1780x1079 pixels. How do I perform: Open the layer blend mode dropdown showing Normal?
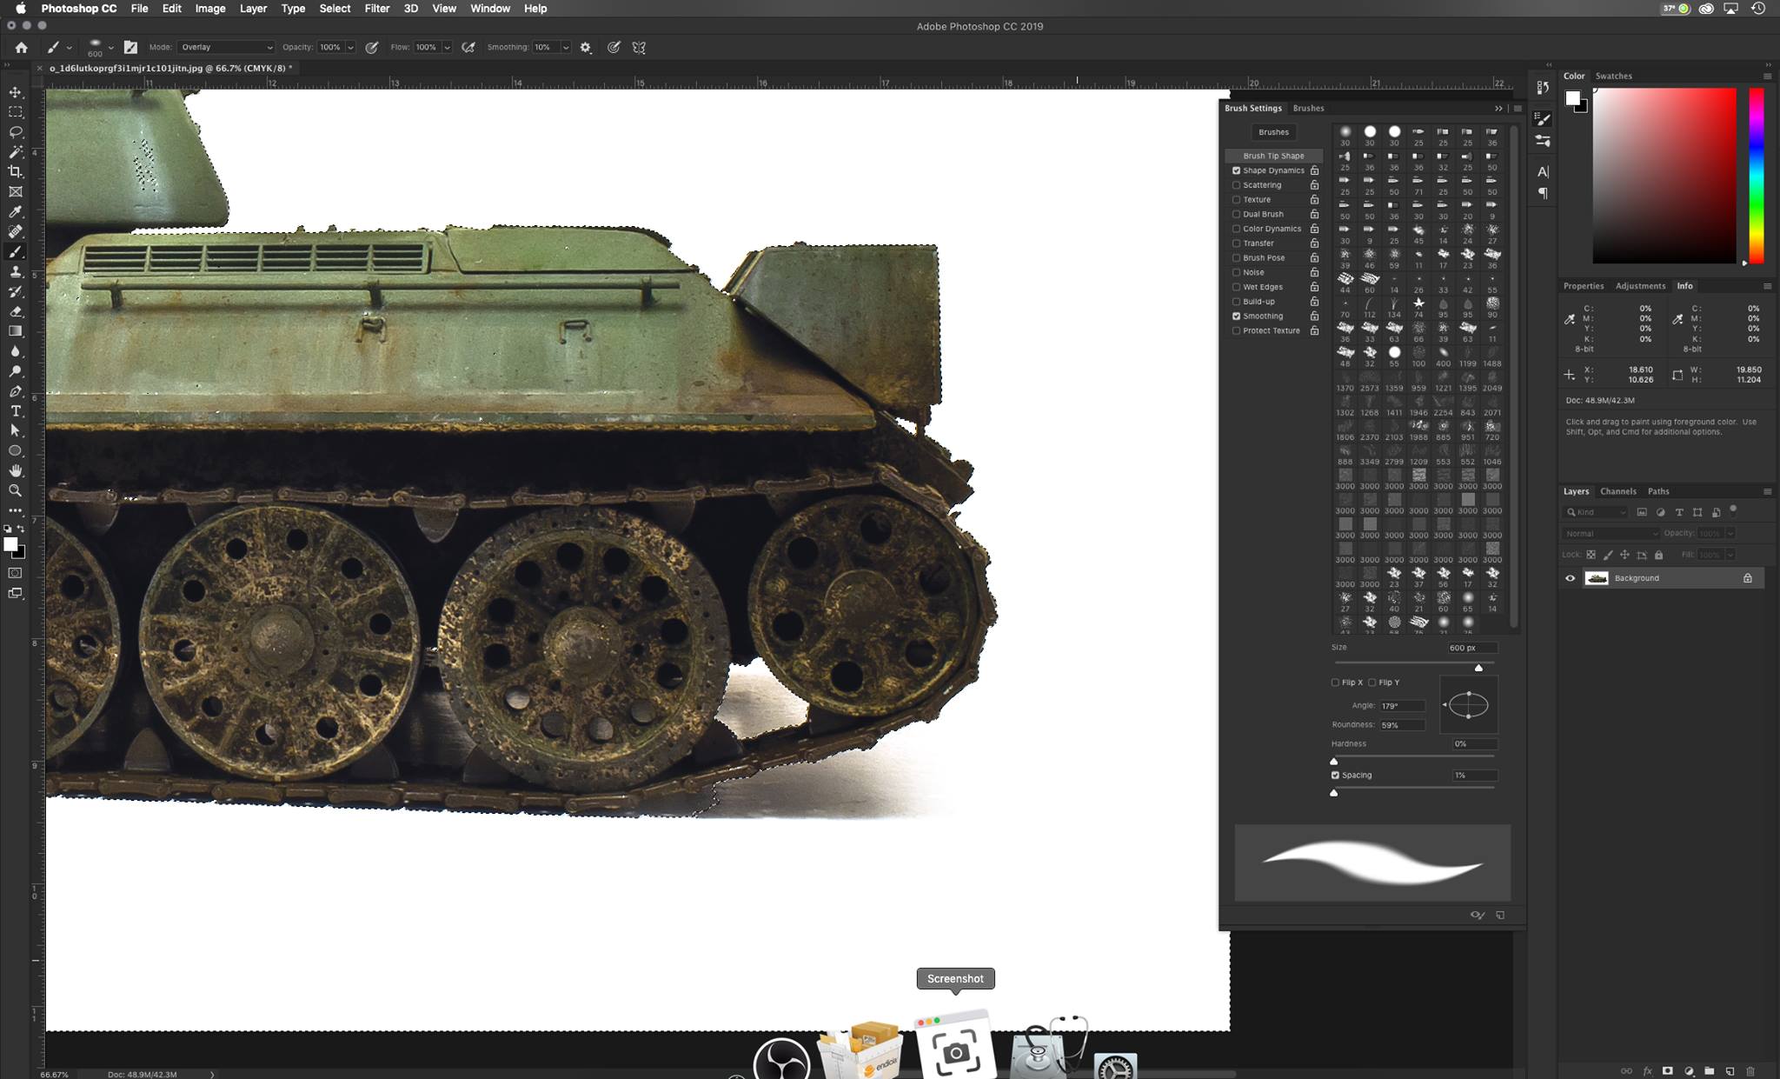(x=1610, y=533)
